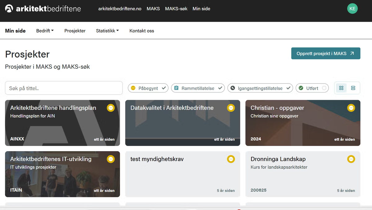The width and height of the screenshot is (372, 210).
Task: Toggle the Rammetillatelse filter chip
Action: (198, 88)
